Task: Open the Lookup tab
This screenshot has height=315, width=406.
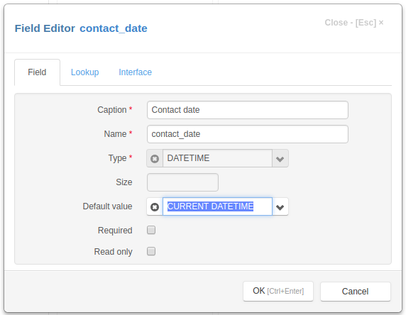Action: (85, 72)
